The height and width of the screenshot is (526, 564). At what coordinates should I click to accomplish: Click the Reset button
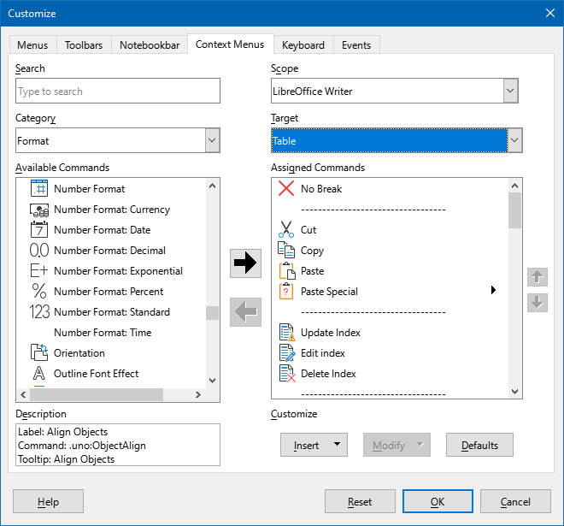coord(360,501)
